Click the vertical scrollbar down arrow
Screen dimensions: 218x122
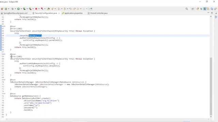[211, 117]
